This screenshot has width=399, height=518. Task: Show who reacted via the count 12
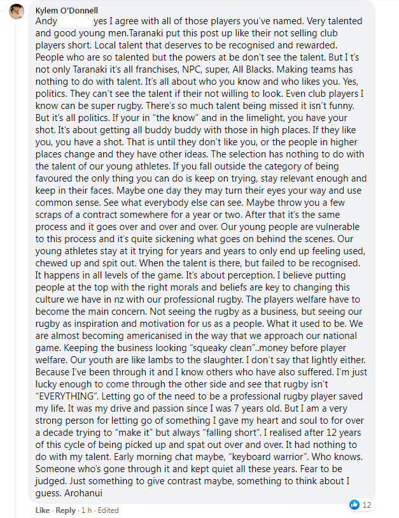(367, 505)
